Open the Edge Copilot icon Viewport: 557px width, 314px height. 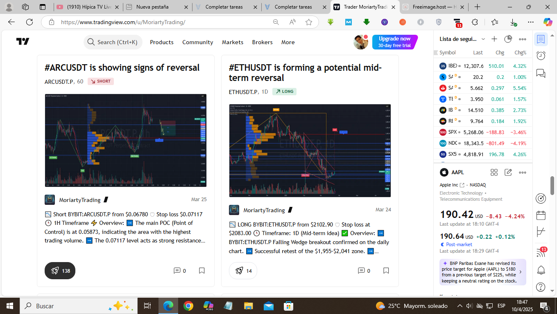click(548, 22)
